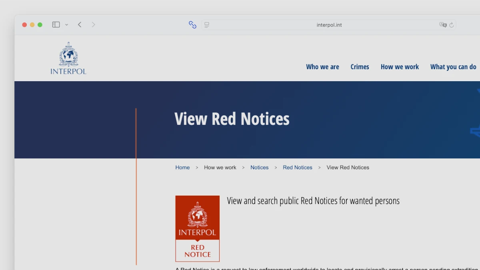Open the "Red Notices" breadcrumb link
480x270 pixels.
point(297,168)
